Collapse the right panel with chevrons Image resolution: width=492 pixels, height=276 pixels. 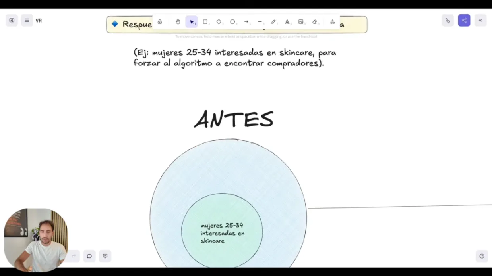[x=480, y=21]
